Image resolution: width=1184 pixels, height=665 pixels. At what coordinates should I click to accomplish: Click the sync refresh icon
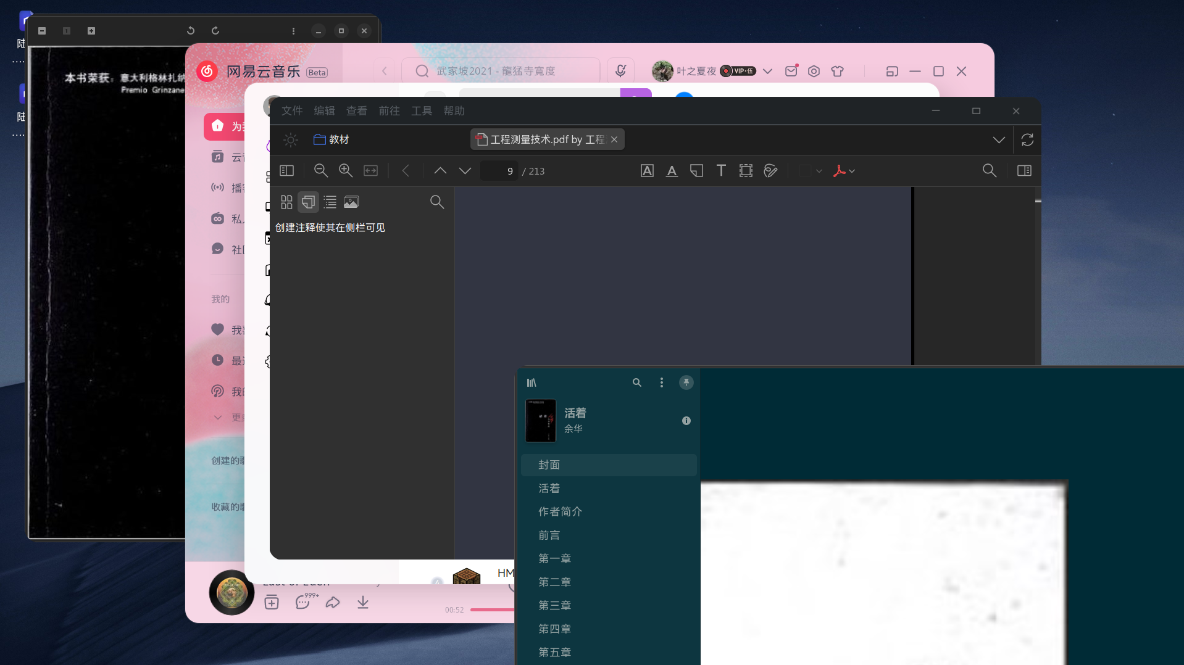[1027, 140]
